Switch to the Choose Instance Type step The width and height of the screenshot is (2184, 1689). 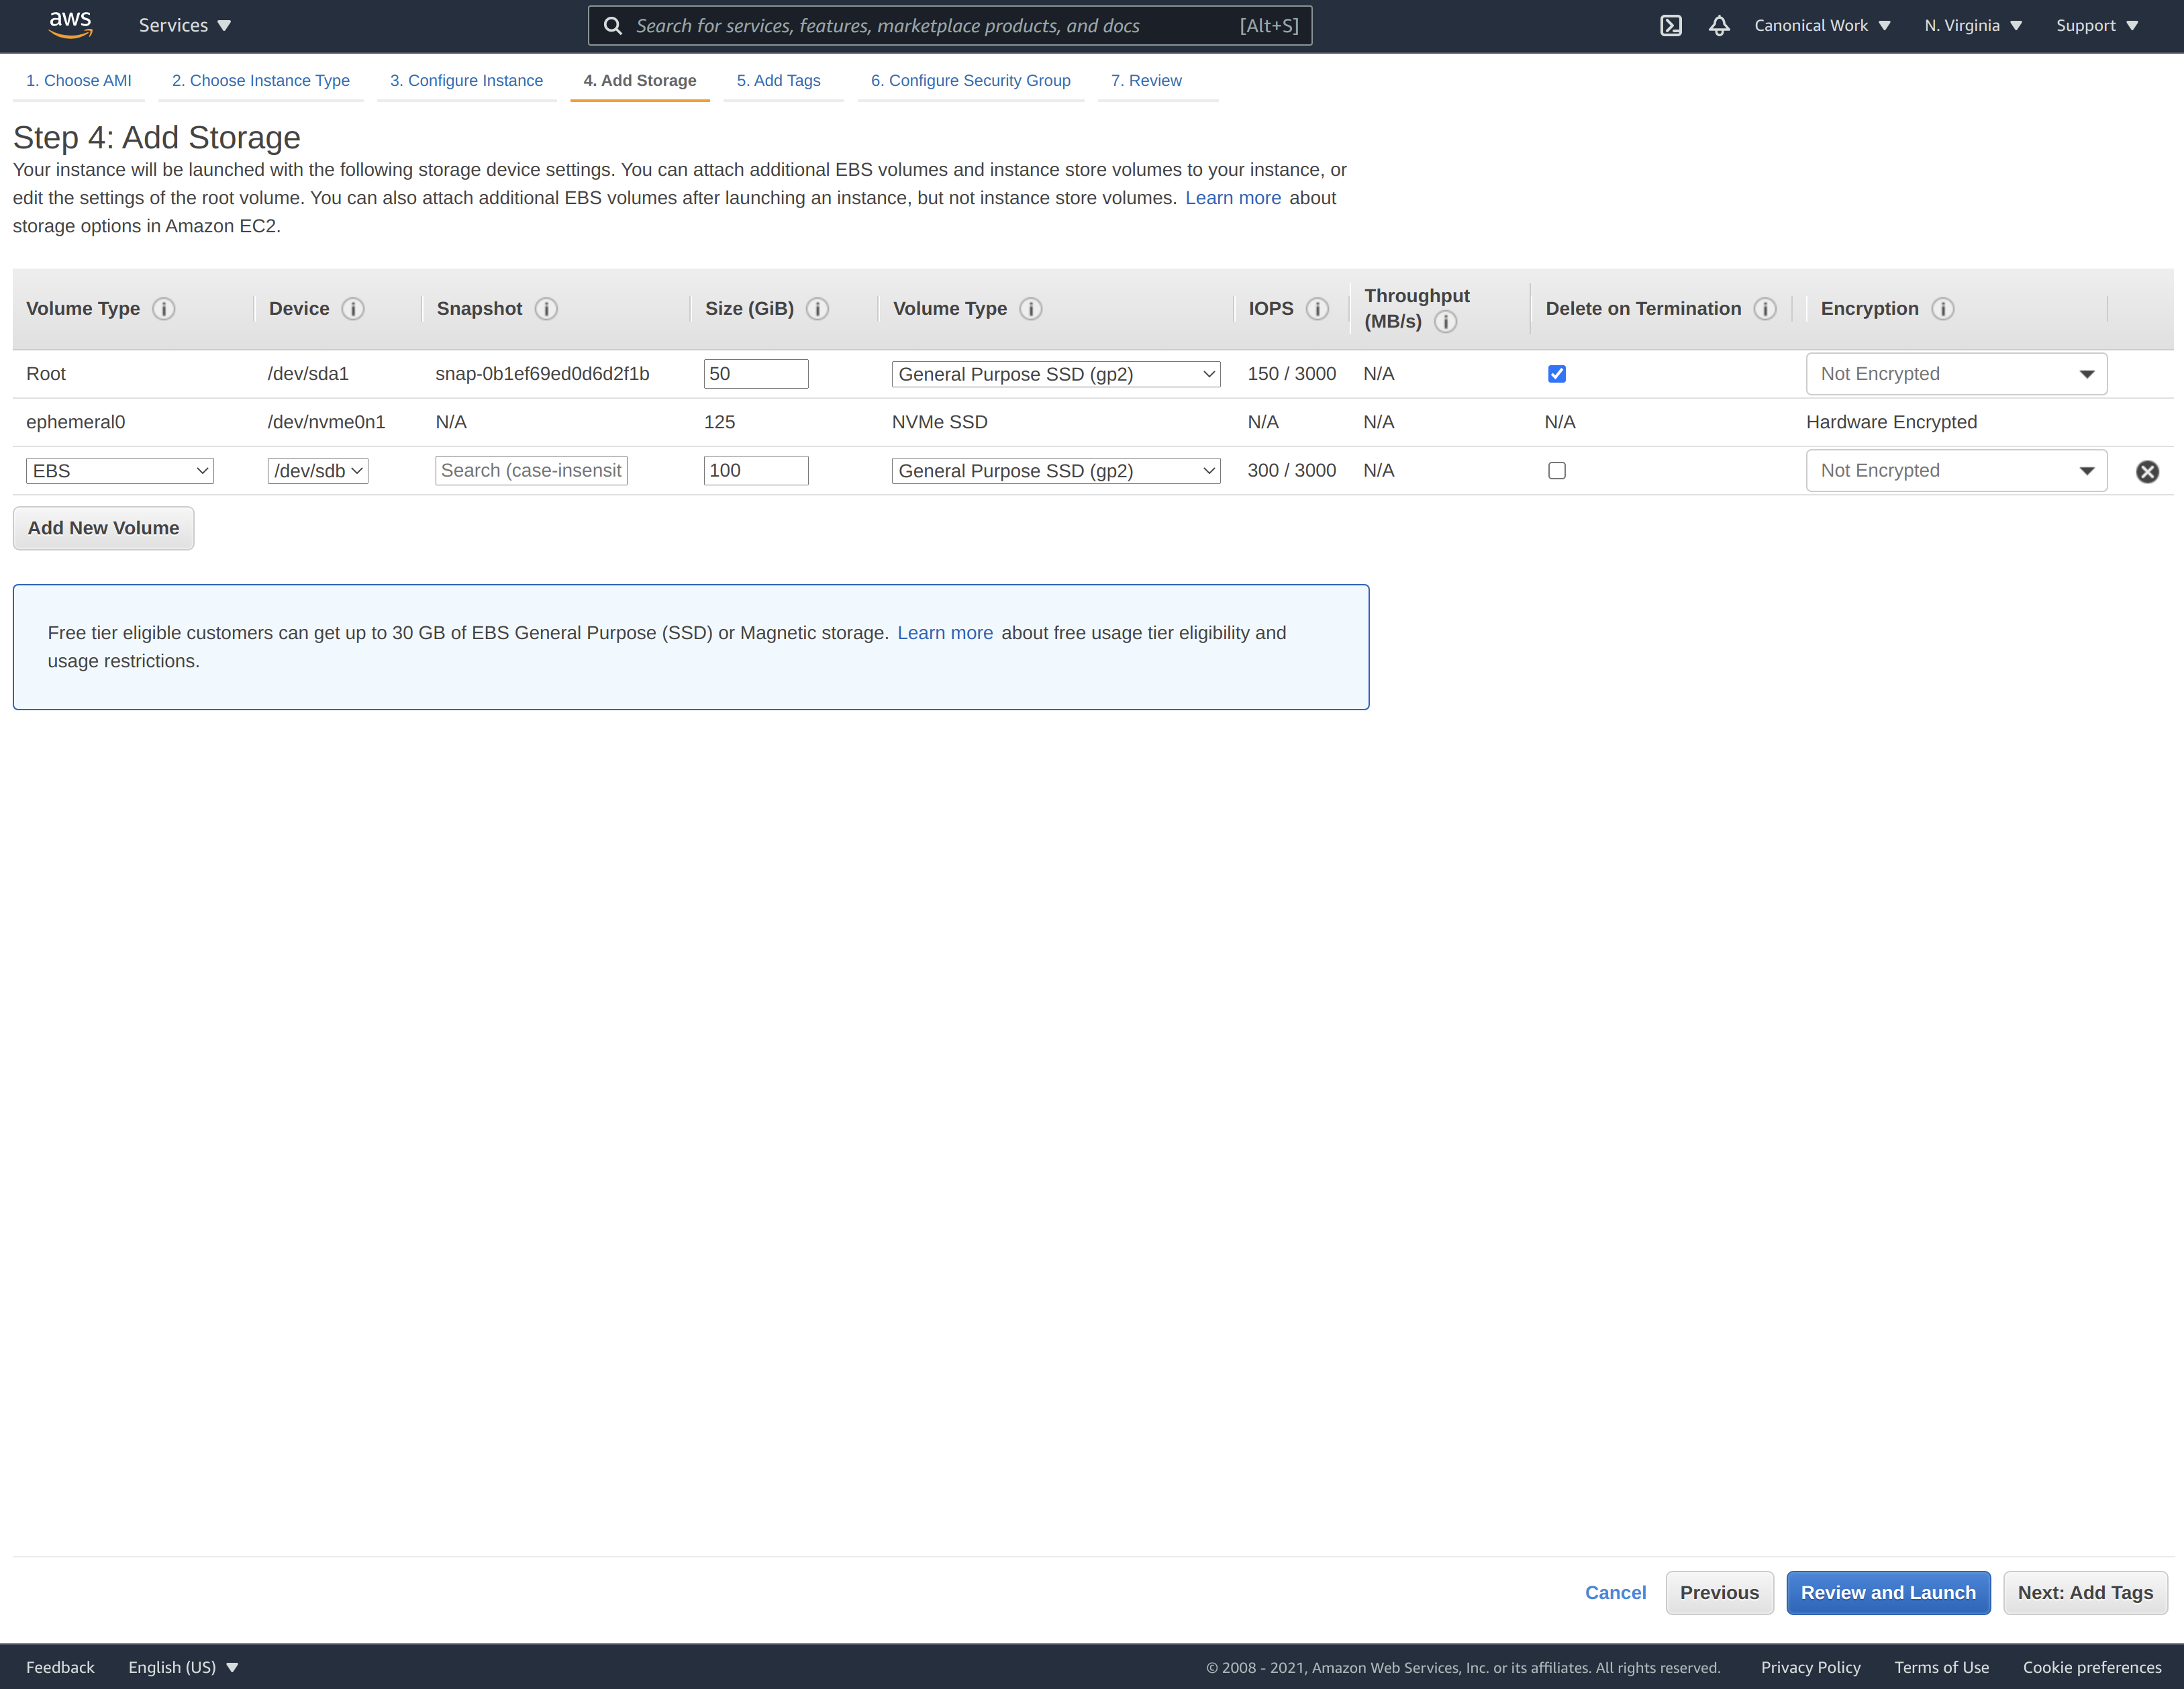point(260,80)
